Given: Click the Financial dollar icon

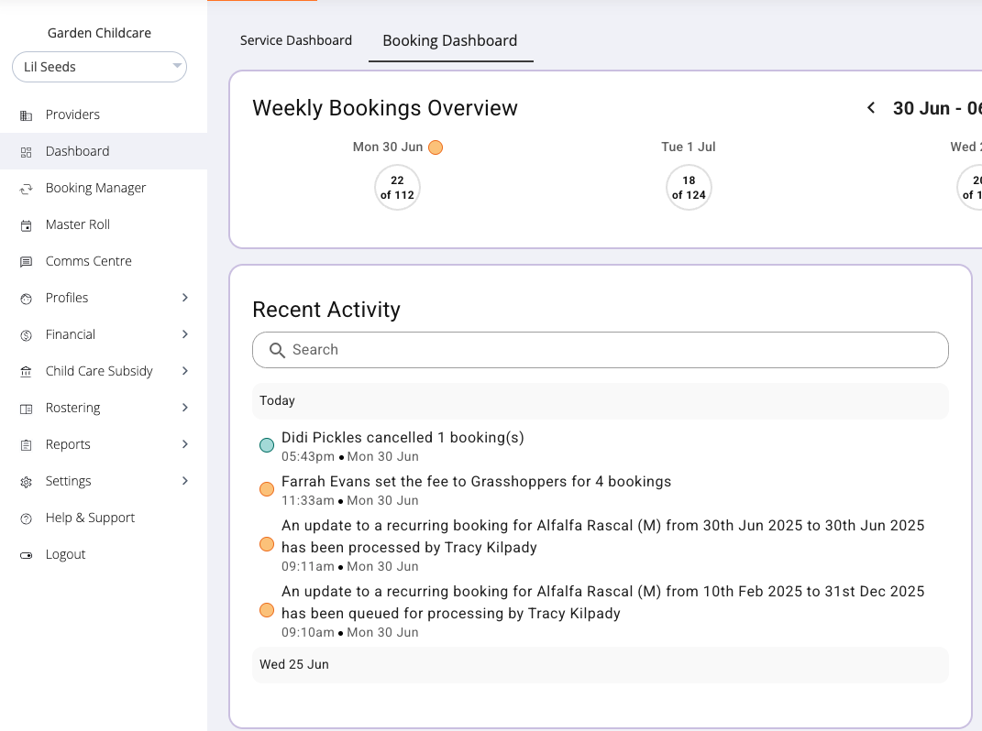Looking at the screenshot, I should (x=27, y=335).
